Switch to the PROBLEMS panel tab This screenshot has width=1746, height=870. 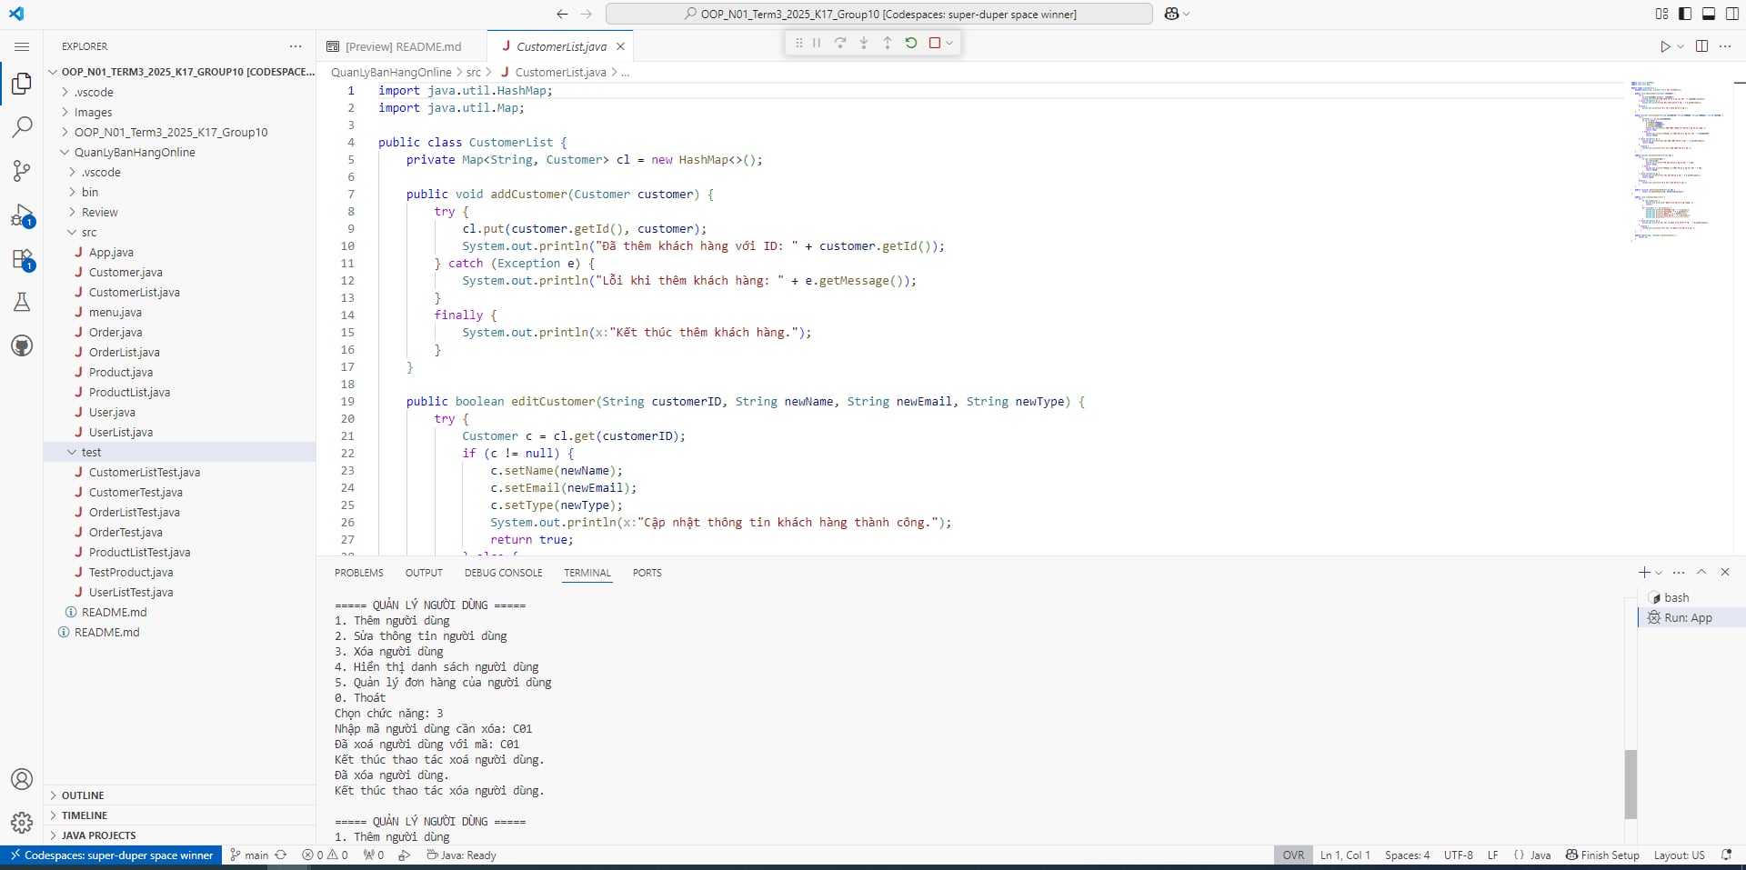coord(359,573)
